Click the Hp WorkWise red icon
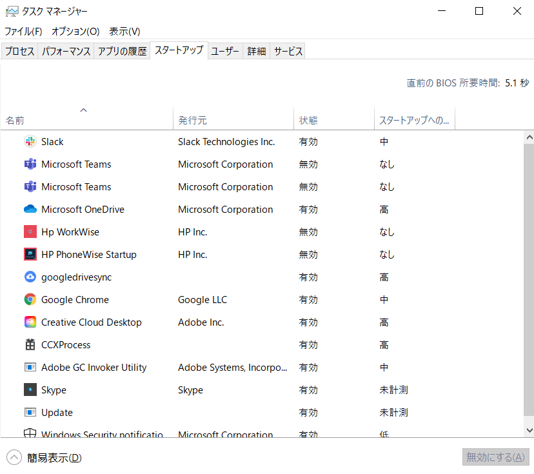Viewport: 534px width, 474px height. [30, 232]
